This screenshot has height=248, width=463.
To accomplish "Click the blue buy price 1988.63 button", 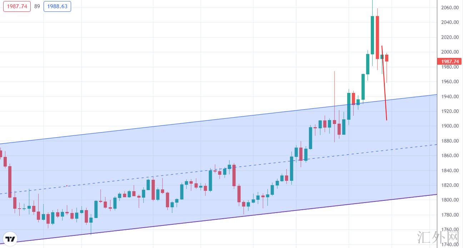I will click(57, 6).
